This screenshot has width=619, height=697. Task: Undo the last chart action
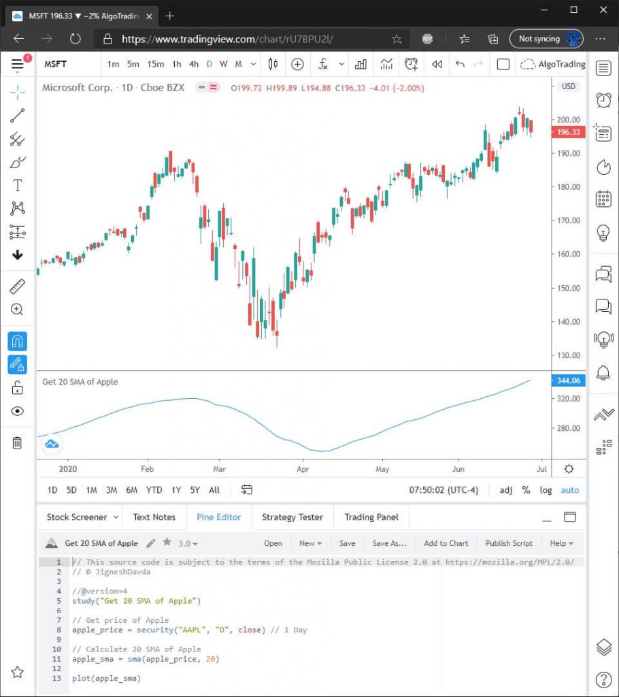(x=460, y=65)
